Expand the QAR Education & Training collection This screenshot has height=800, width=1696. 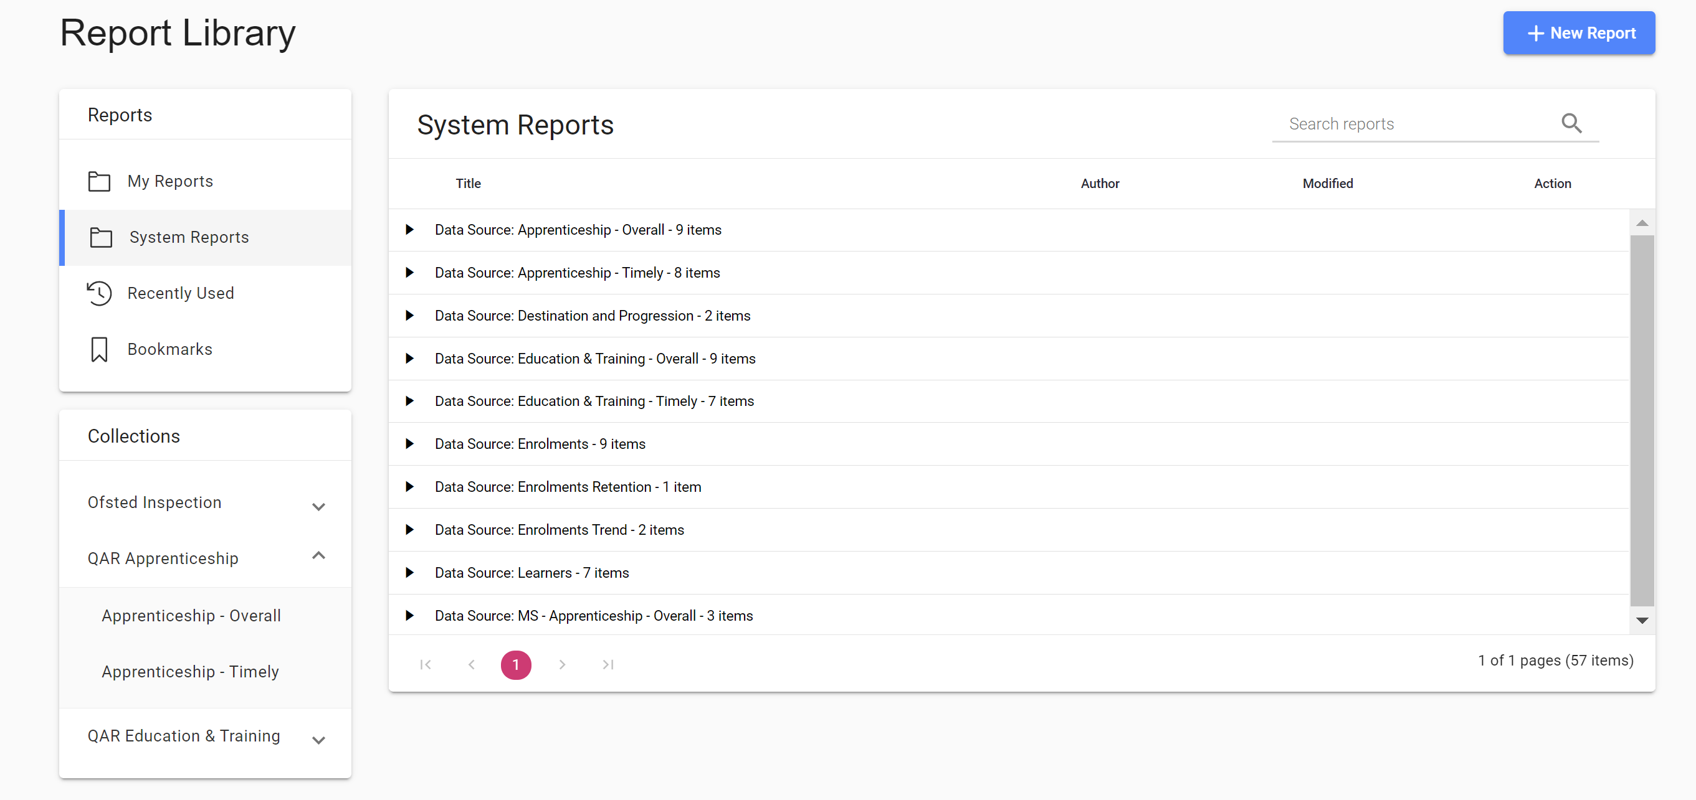coord(318,740)
